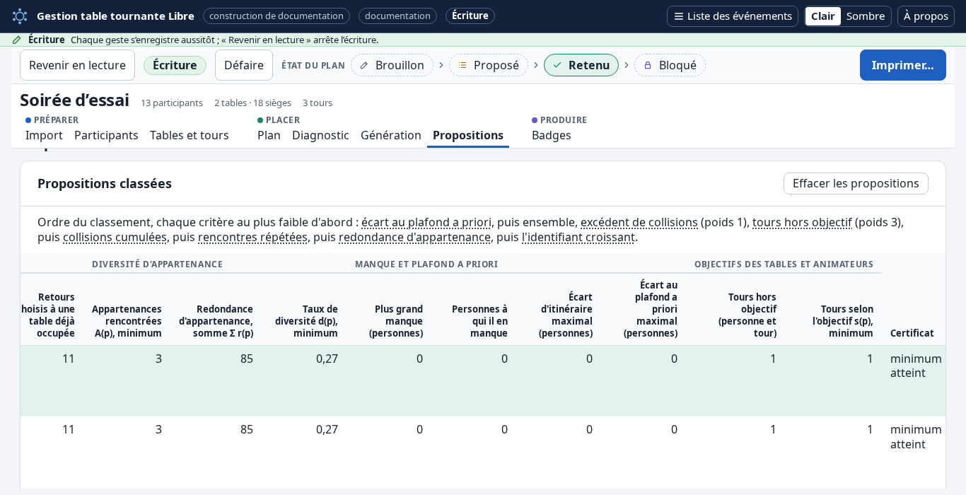This screenshot has width=966, height=495.
Task: Click the Certificat column header
Action: 912,333
